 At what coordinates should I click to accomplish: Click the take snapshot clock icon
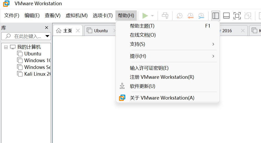coord(180,16)
